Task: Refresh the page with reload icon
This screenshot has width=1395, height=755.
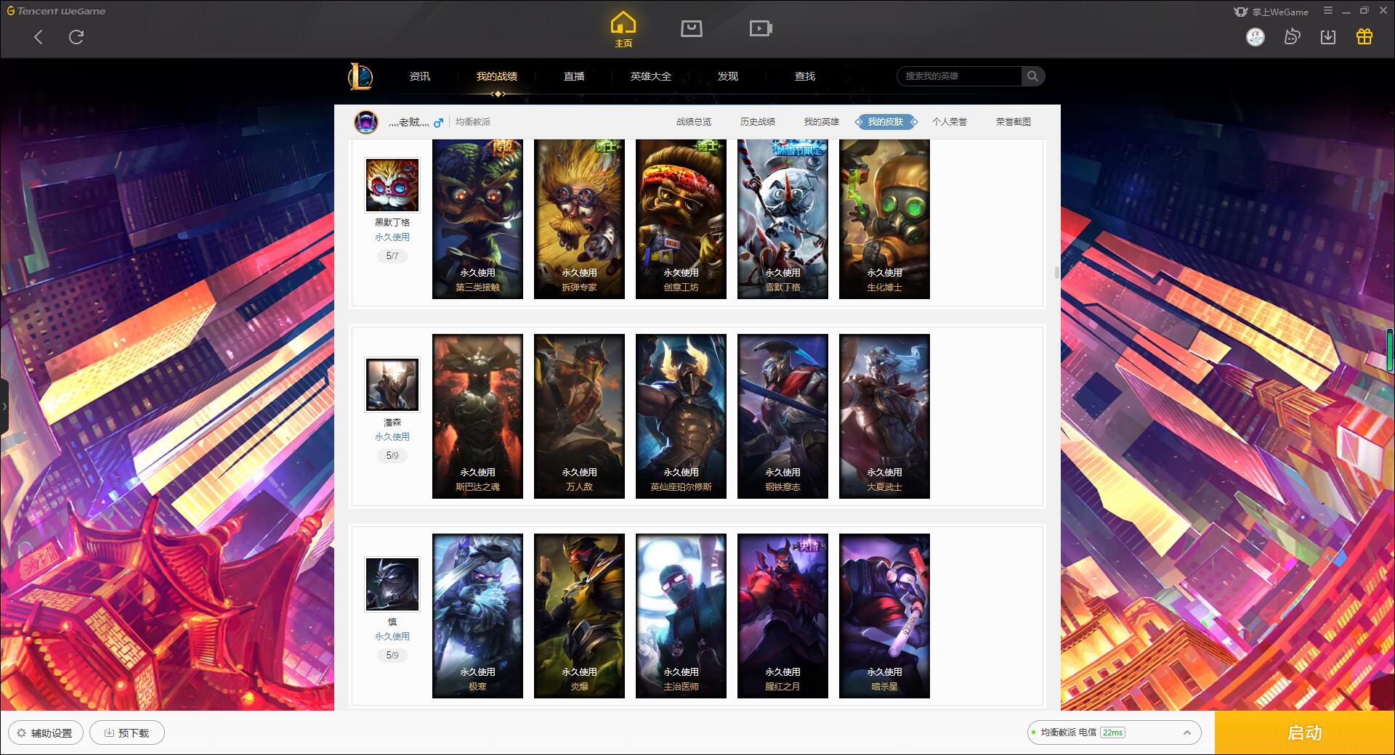Action: click(x=76, y=37)
